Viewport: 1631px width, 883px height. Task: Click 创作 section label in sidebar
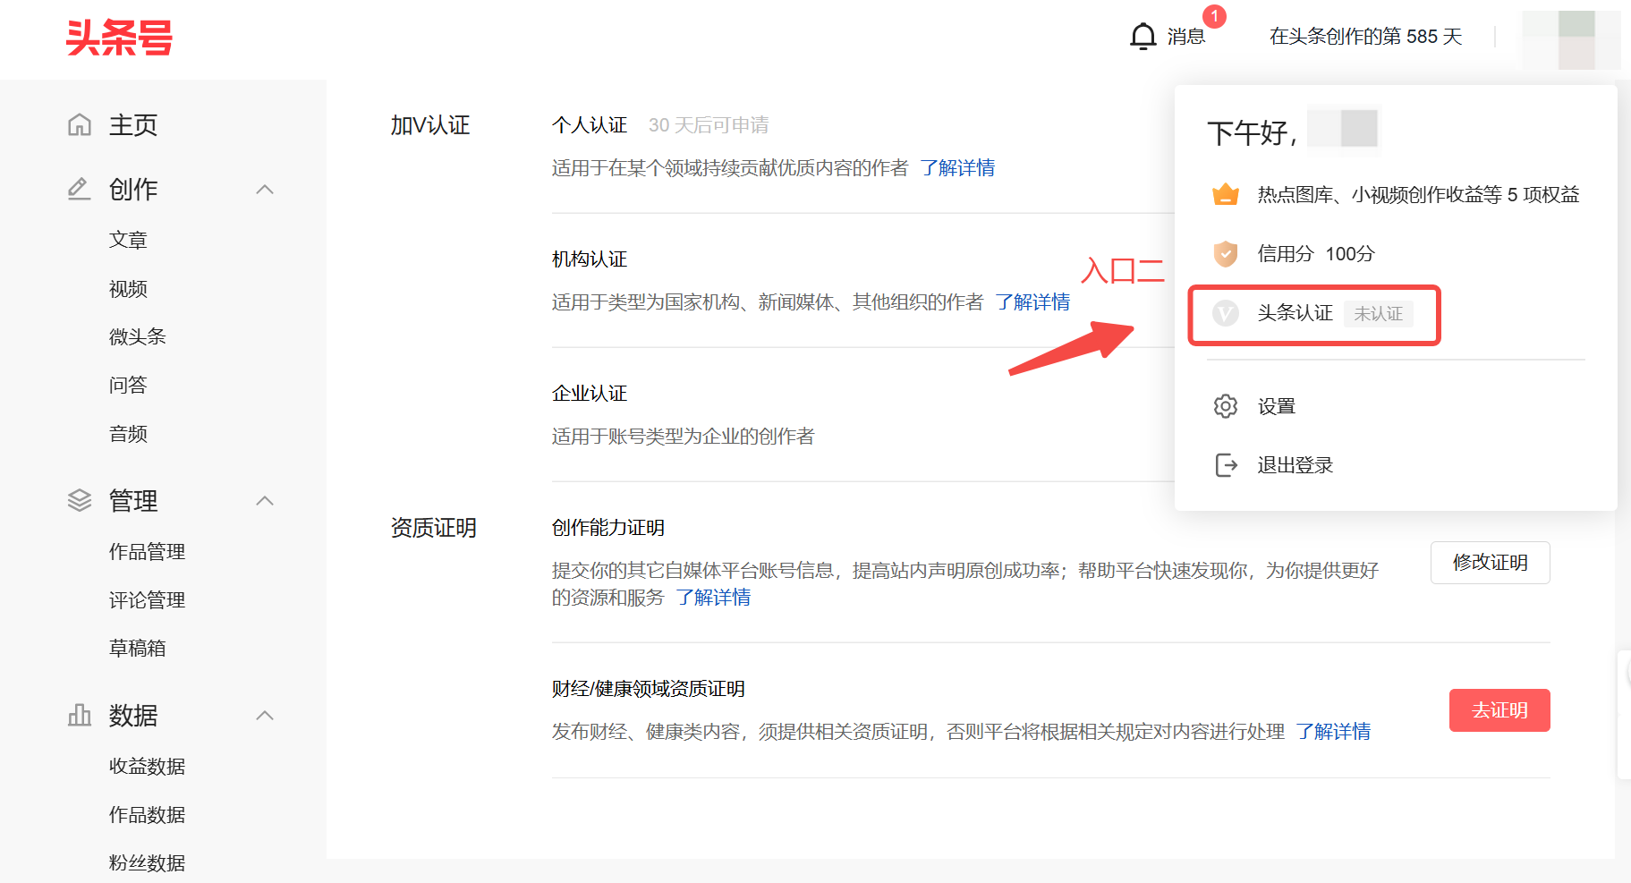tap(133, 189)
